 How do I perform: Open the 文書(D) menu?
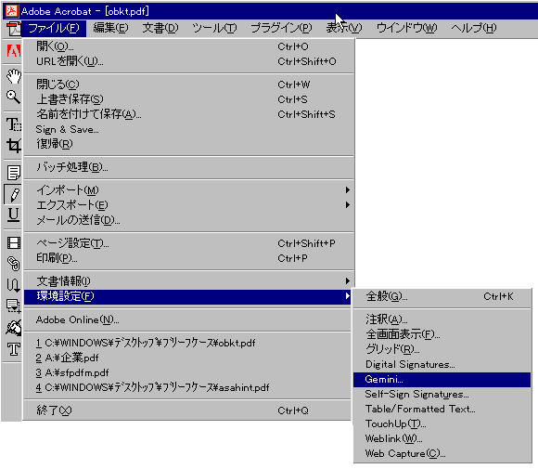pyautogui.click(x=160, y=28)
